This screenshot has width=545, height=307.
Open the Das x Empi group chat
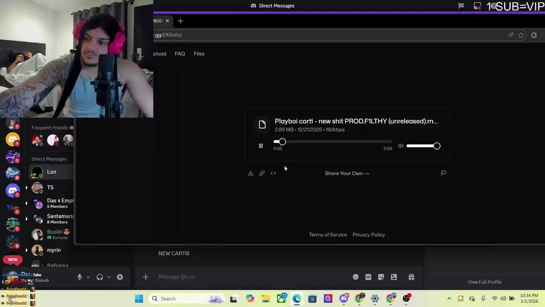[51, 203]
